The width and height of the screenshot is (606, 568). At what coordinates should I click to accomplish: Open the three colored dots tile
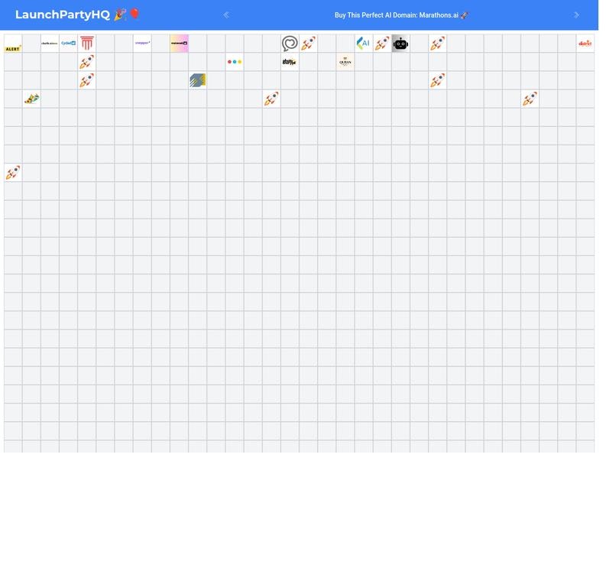point(235,62)
